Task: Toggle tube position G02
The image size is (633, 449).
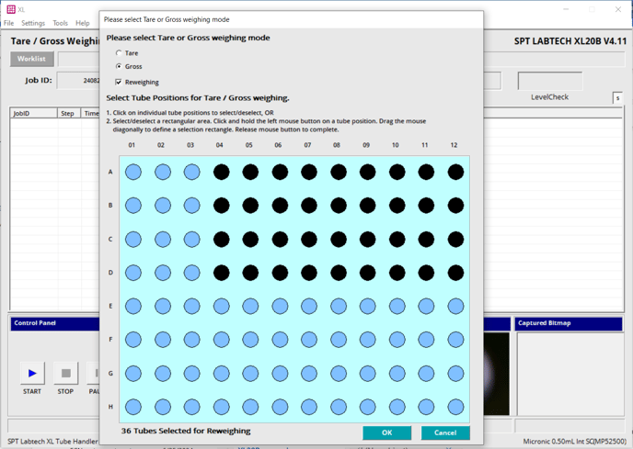Action: click(x=163, y=374)
